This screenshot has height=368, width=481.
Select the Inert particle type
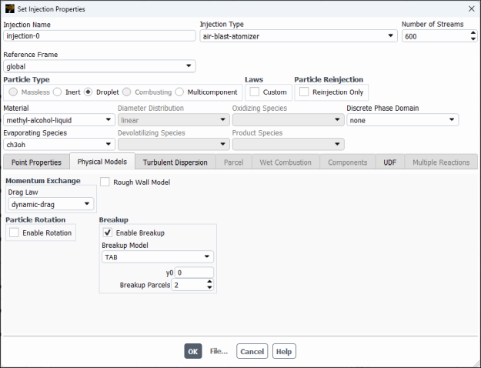(58, 92)
